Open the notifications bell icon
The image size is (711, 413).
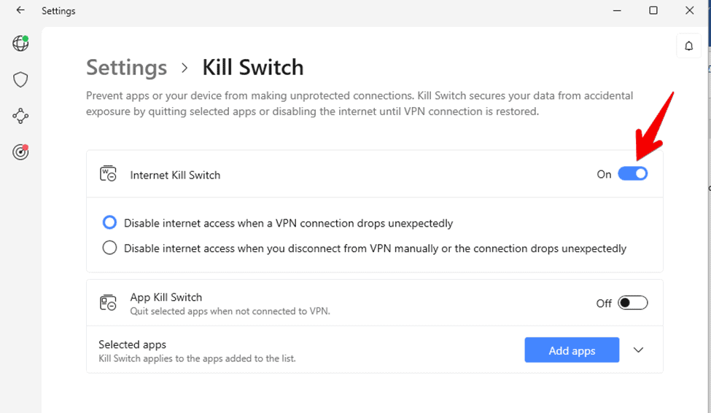click(688, 46)
